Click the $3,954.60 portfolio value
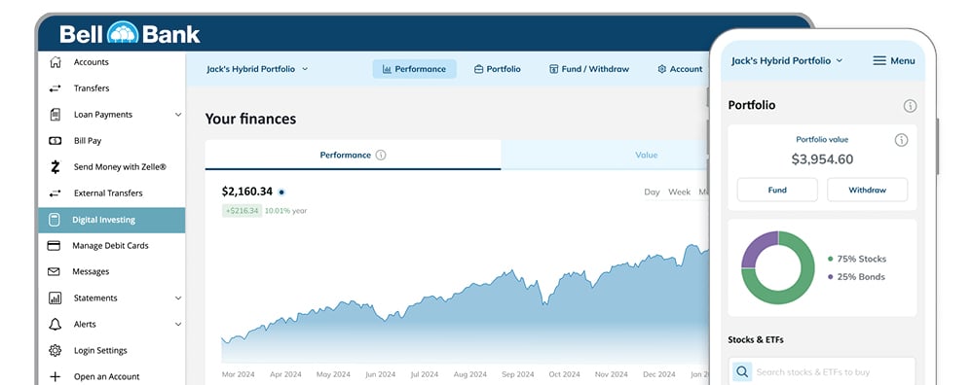The image size is (972, 385). (x=822, y=159)
